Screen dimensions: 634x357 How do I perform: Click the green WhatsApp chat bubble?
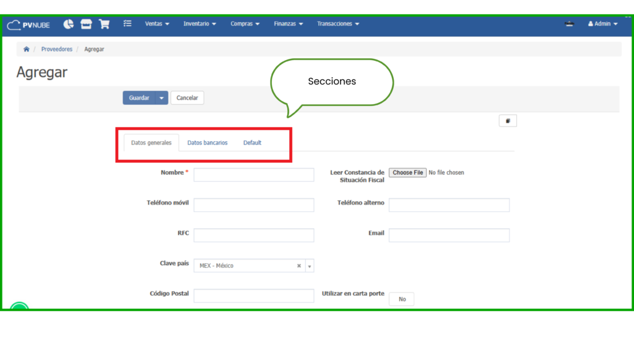point(19,308)
